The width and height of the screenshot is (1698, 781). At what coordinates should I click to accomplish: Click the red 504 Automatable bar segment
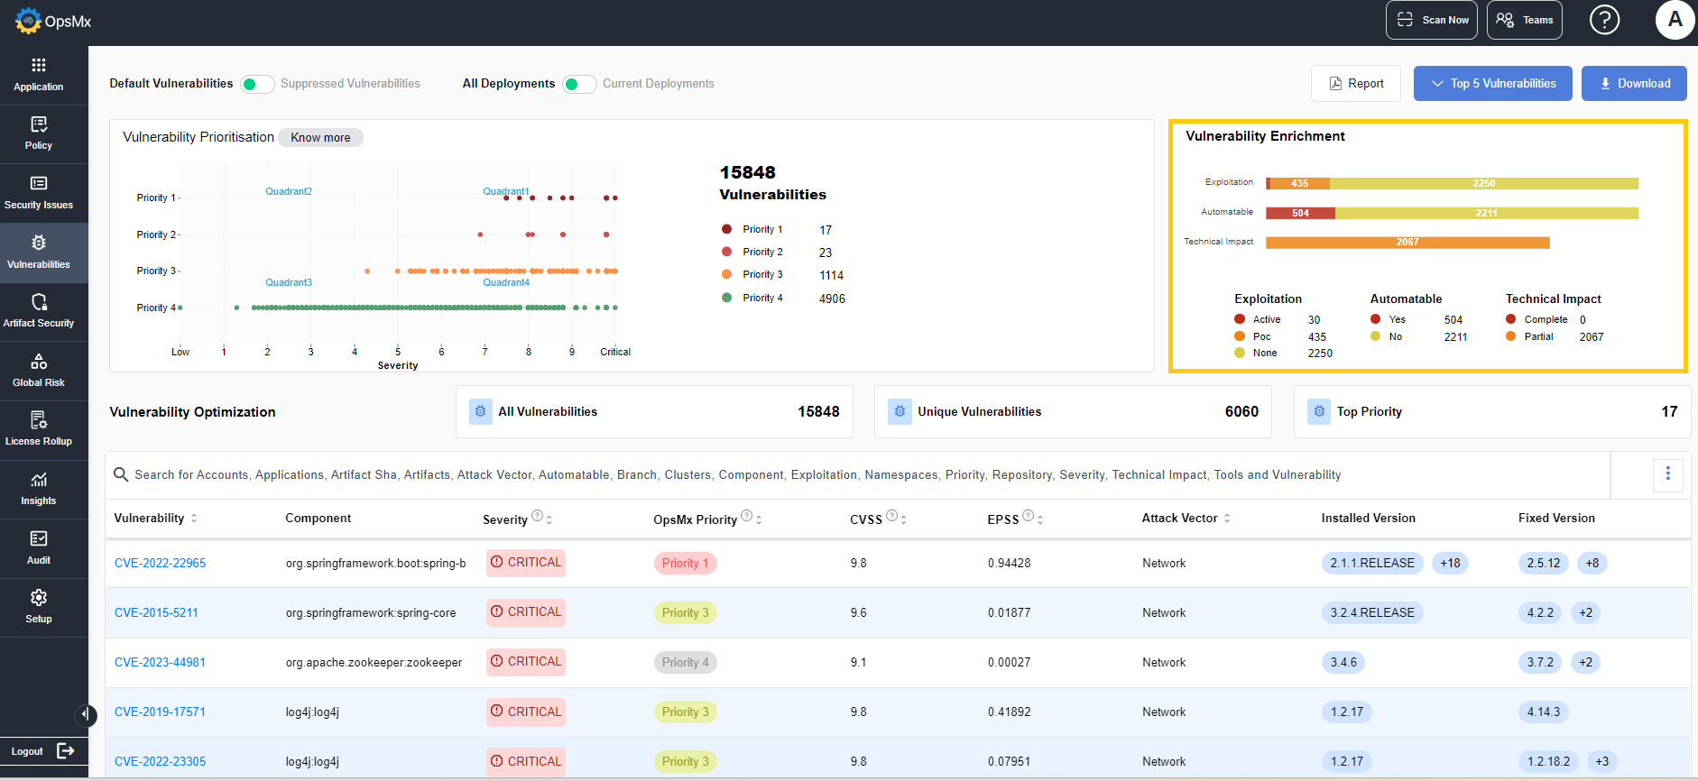click(1301, 214)
